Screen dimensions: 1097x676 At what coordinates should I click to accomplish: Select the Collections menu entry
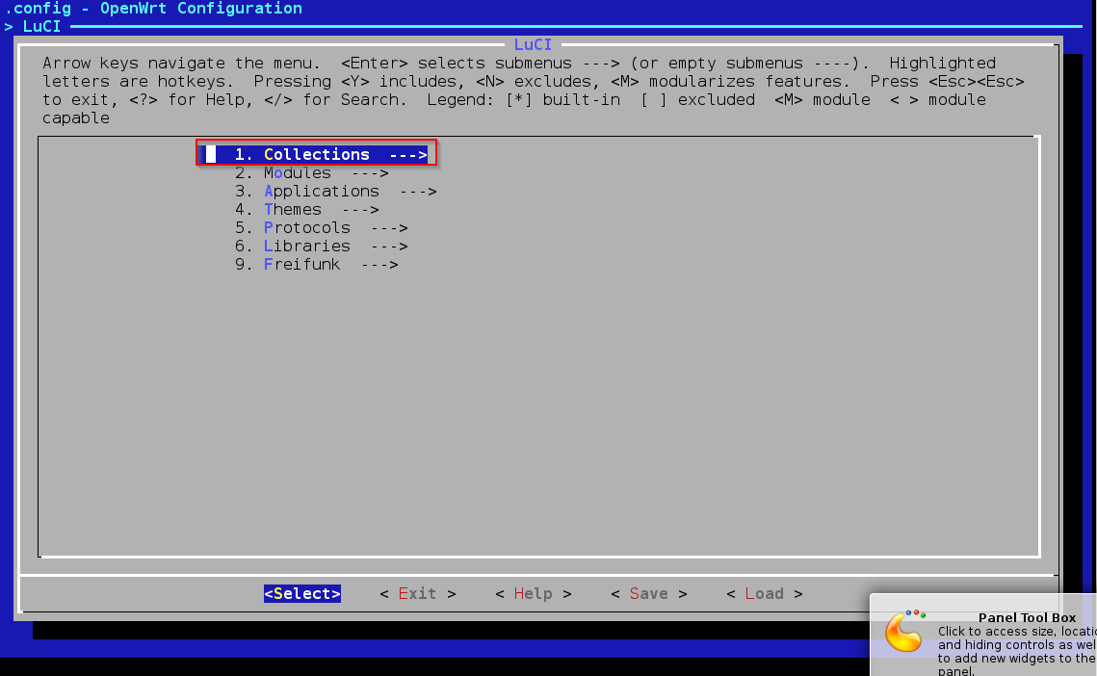tap(316, 154)
